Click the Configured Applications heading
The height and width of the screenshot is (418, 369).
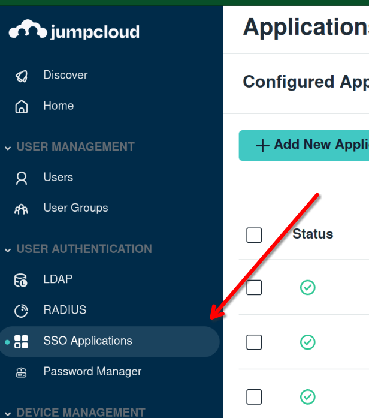pos(306,82)
